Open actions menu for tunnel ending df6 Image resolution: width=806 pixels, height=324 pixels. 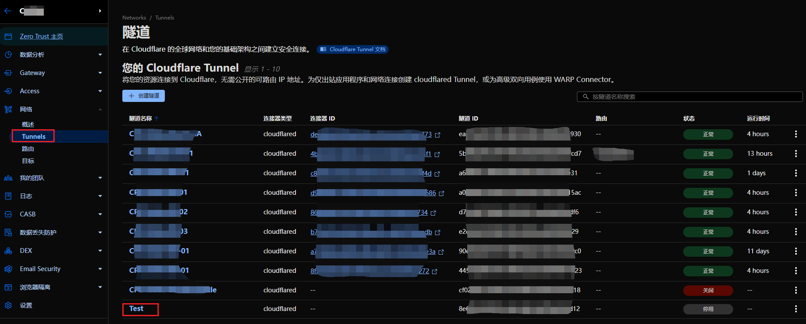click(x=796, y=212)
